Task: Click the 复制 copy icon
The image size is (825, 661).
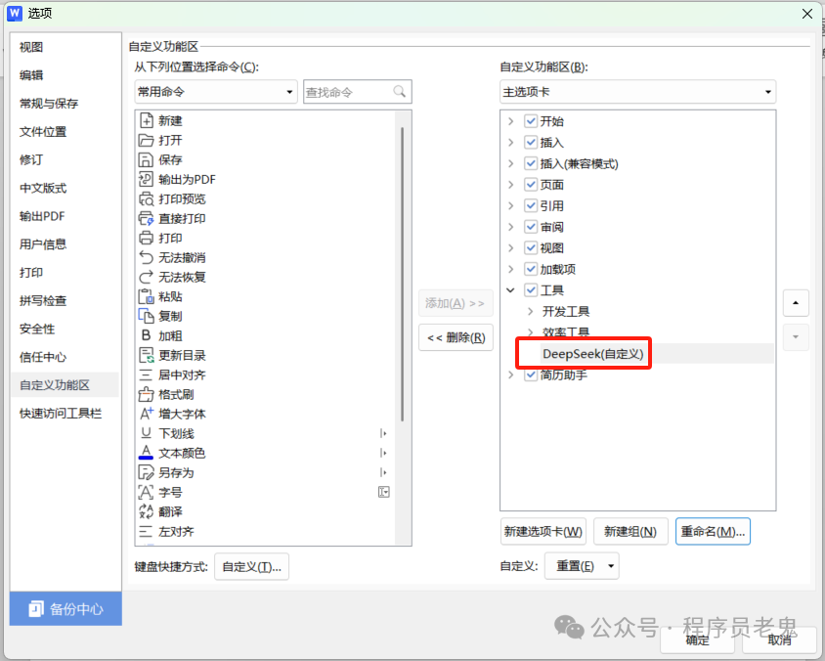Action: pos(146,316)
